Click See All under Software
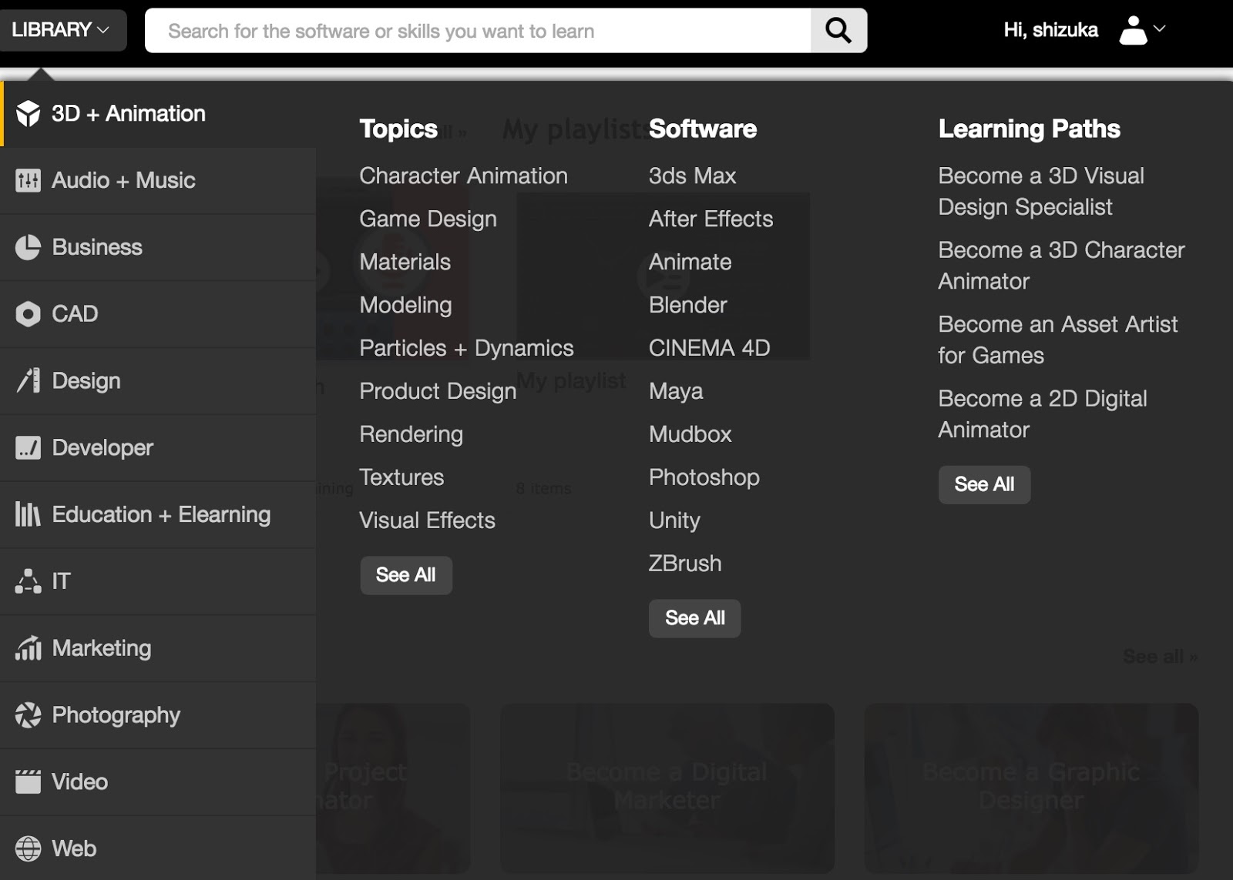Image resolution: width=1233 pixels, height=880 pixels. pyautogui.click(x=695, y=618)
